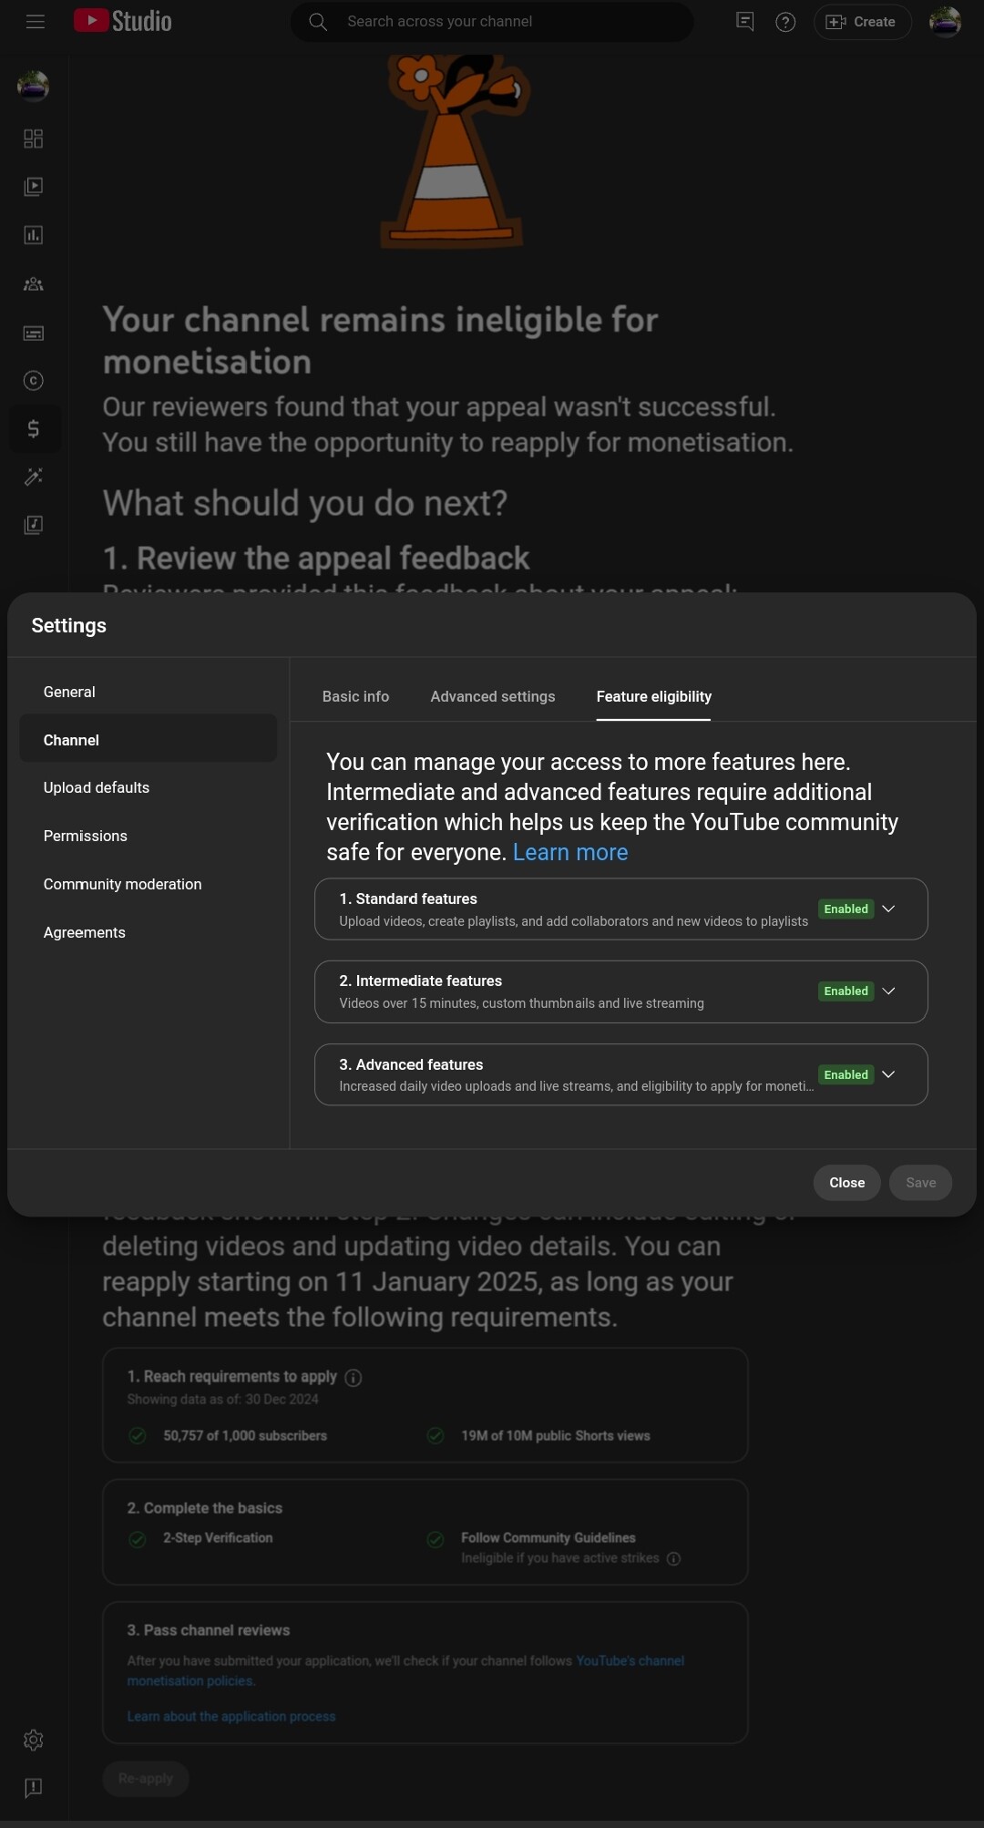984x1828 pixels.
Task: Go to Dashboard via sidebar icon
Action: [34, 139]
